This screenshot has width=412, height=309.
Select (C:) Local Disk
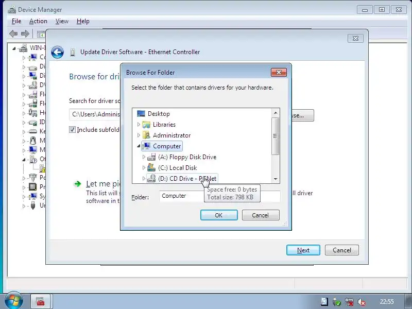(177, 168)
